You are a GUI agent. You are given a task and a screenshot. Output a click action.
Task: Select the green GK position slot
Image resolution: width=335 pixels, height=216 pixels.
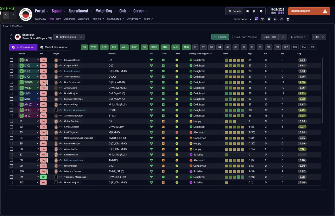coord(84,47)
